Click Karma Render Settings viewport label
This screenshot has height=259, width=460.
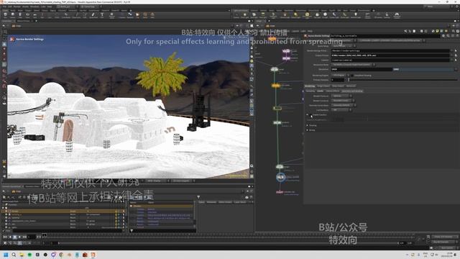pos(30,39)
